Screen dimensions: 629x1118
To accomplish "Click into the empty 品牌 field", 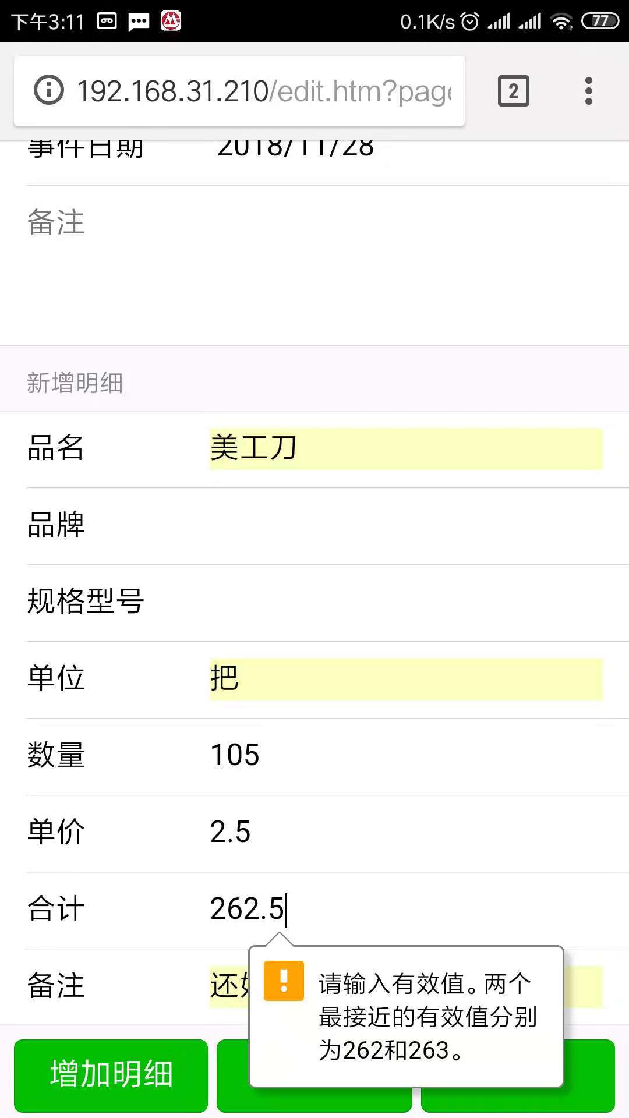I will 406,525.
